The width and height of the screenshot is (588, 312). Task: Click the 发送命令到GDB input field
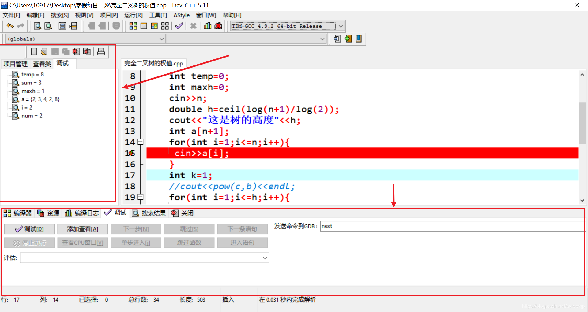[452, 226]
